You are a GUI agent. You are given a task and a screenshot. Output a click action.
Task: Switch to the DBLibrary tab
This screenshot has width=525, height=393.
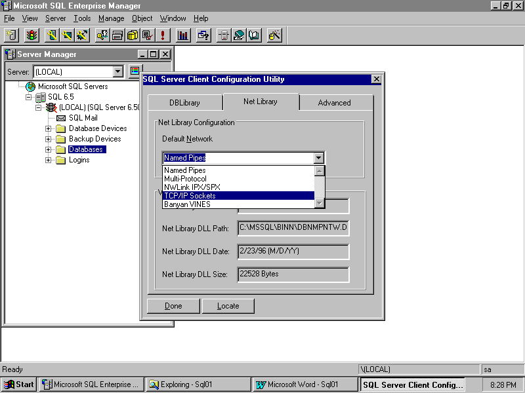coord(184,103)
